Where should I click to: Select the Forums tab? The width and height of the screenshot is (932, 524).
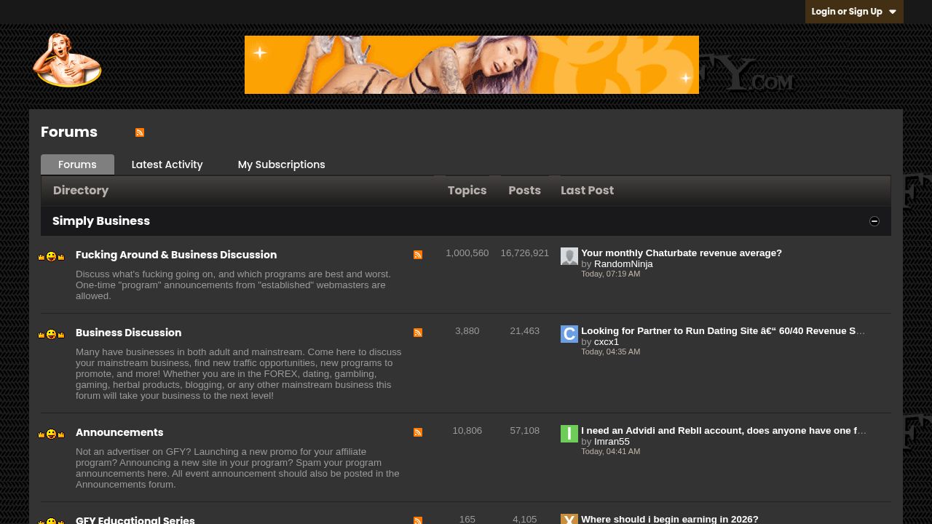77,164
